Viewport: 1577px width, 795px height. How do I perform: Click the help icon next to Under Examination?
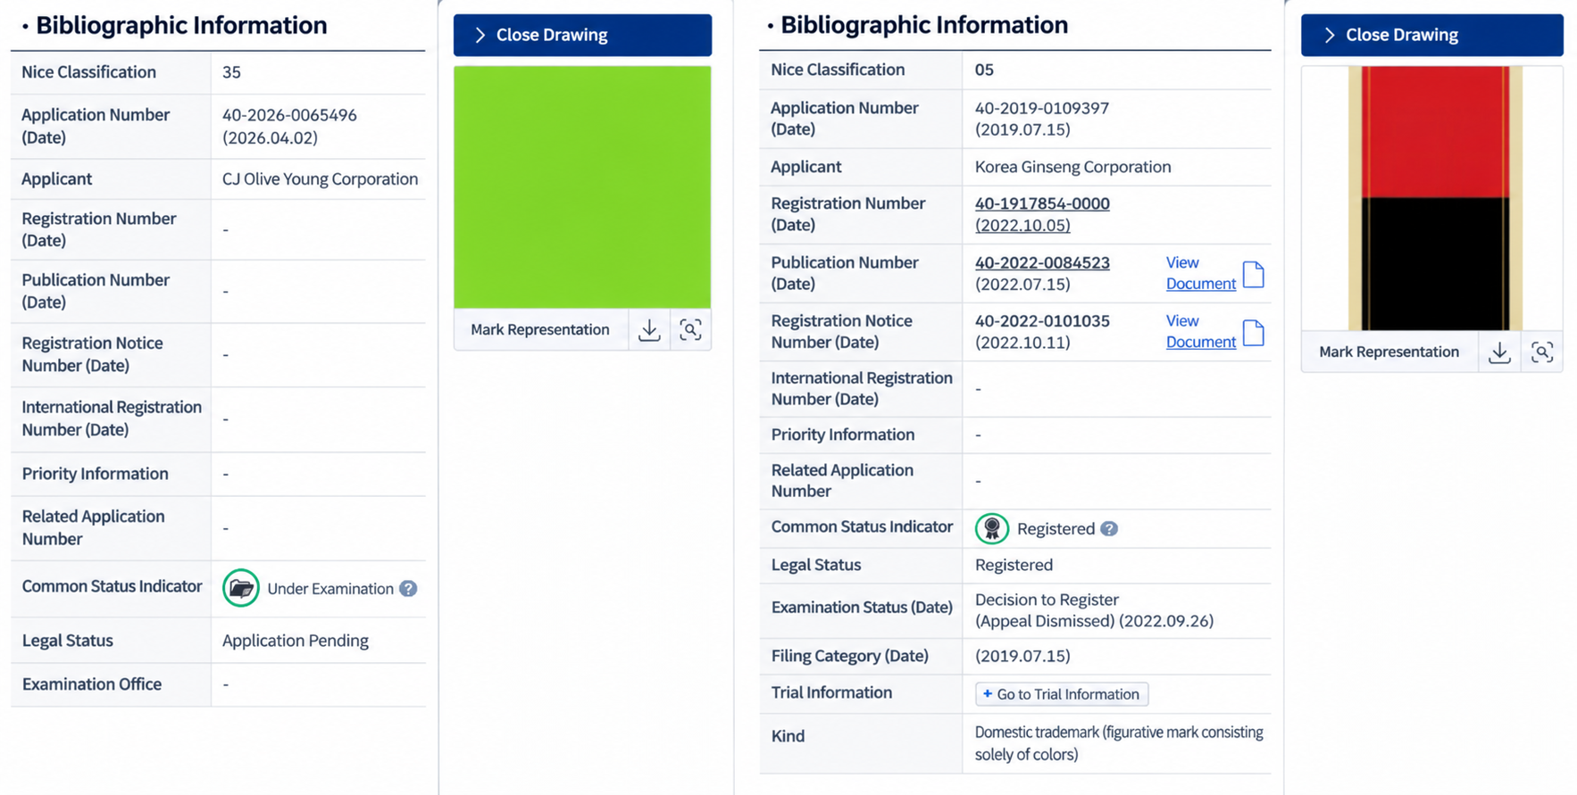tap(408, 589)
